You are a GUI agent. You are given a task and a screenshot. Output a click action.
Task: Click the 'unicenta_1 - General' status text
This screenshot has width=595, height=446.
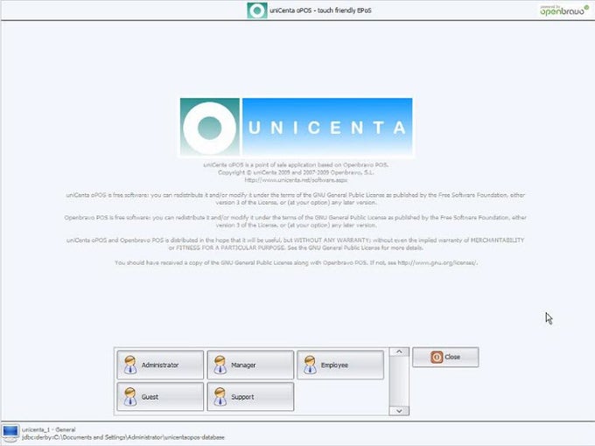point(49,429)
